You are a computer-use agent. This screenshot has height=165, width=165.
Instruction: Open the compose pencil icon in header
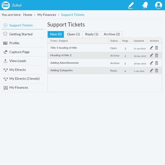(x=131, y=5)
